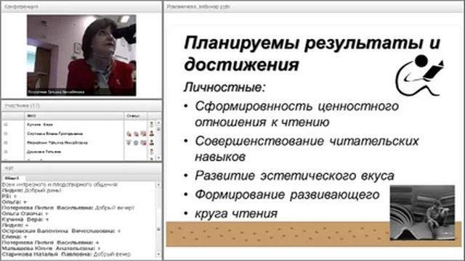The image size is (465, 261).
Task: Click bullet 'Развитие эстетического вкуса'
Action: [294, 175]
